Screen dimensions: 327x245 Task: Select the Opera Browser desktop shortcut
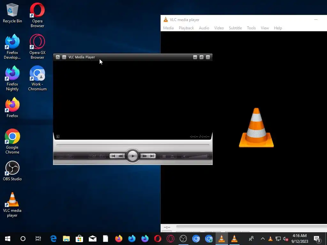pos(37,15)
